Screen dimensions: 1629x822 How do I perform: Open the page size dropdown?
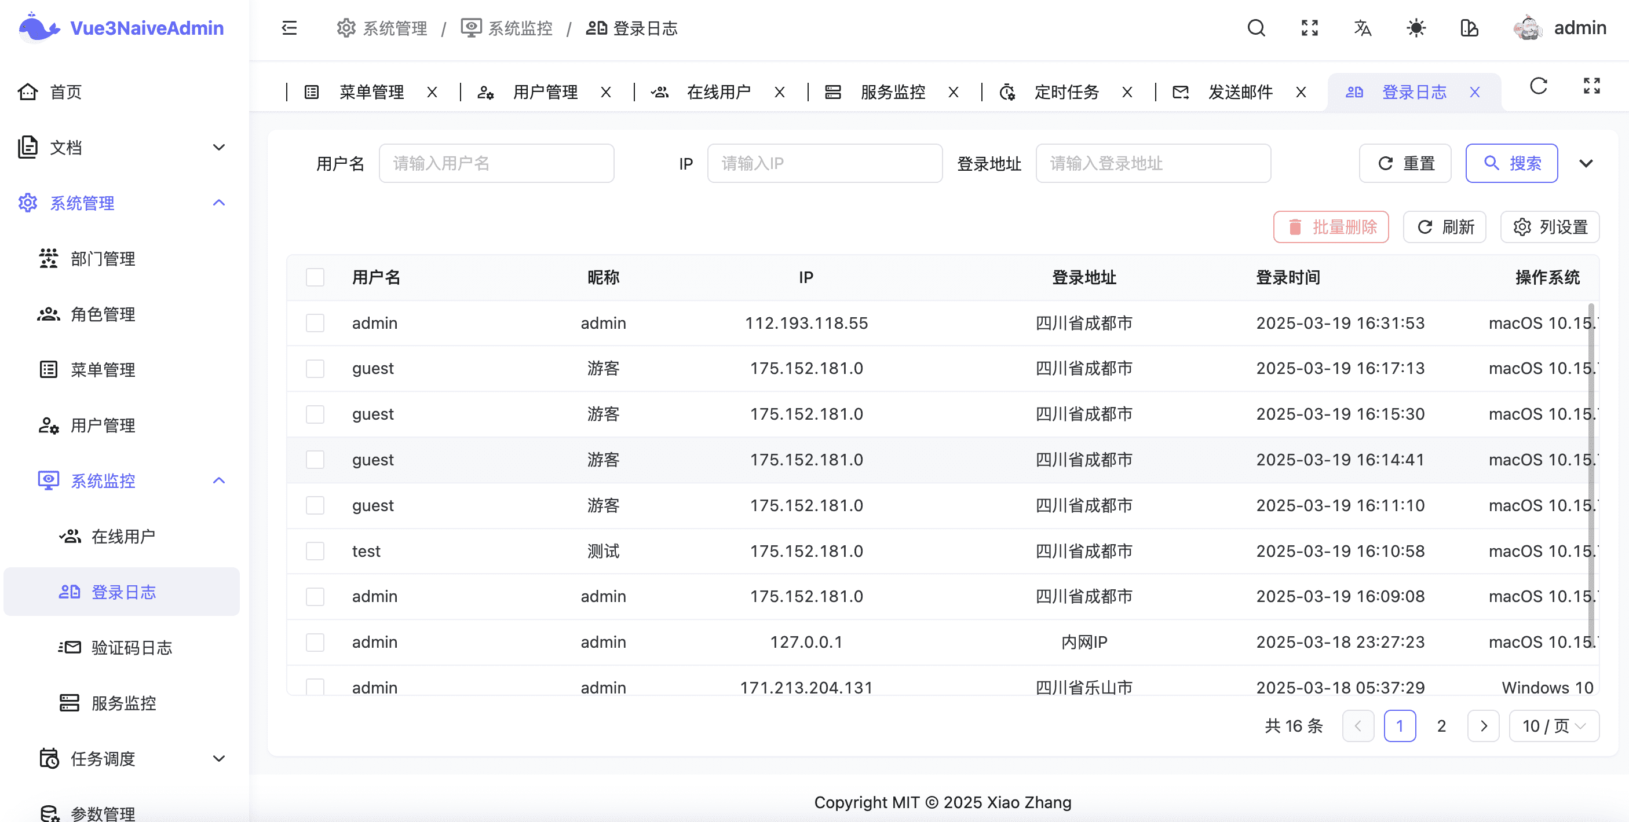(x=1554, y=725)
